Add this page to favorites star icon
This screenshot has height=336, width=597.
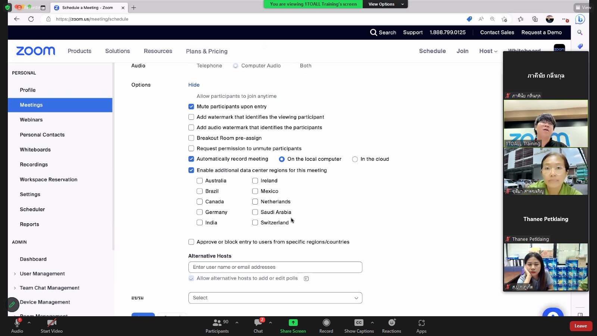504,19
